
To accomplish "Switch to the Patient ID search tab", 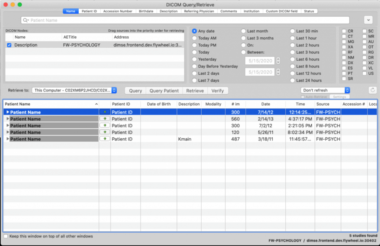I will [x=89, y=11].
